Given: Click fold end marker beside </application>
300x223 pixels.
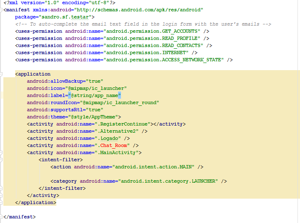Looking at the screenshot, I should pos(1,202).
